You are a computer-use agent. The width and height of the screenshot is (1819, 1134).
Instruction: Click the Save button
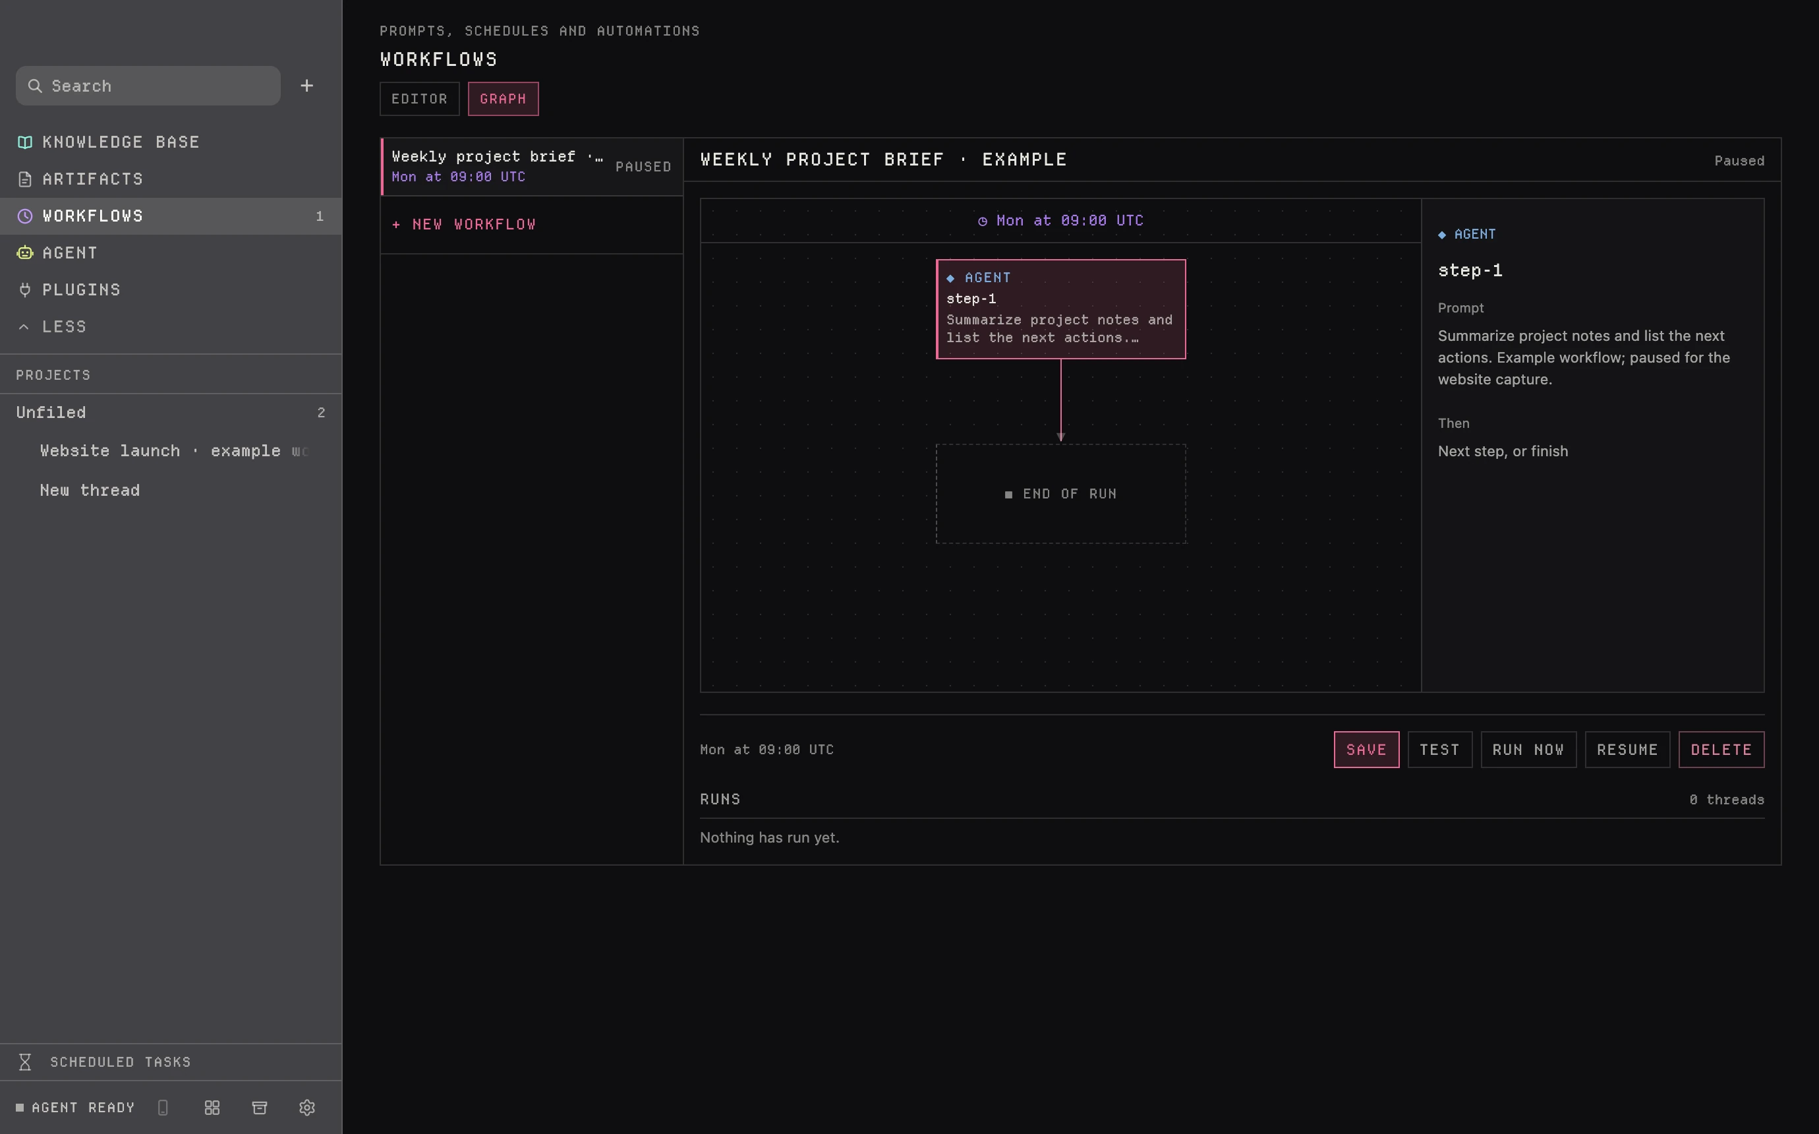tap(1366, 749)
